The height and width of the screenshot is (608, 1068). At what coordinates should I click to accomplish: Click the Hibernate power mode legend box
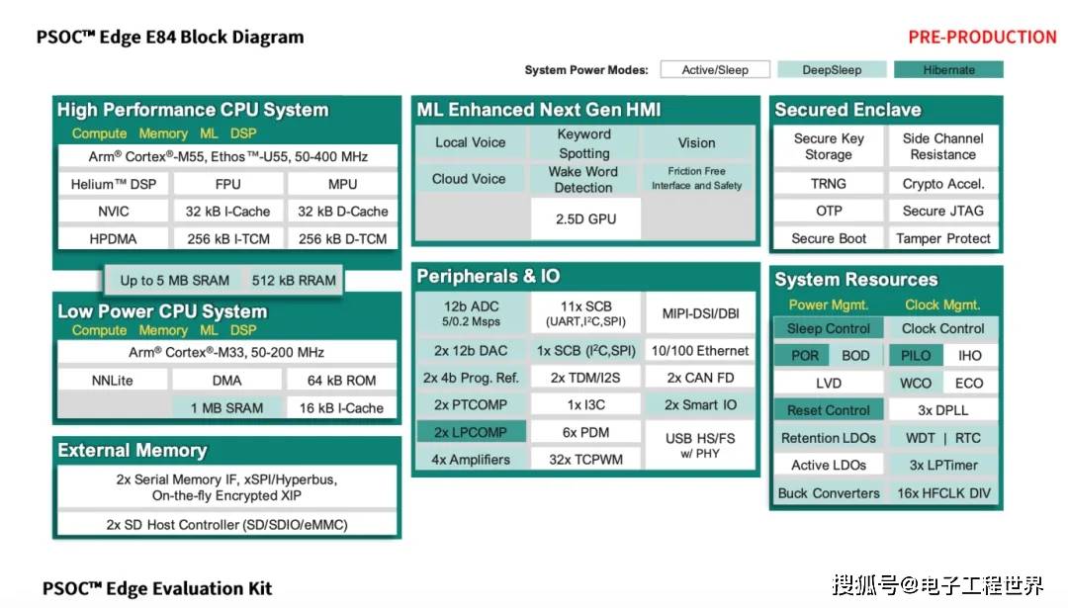click(x=948, y=69)
